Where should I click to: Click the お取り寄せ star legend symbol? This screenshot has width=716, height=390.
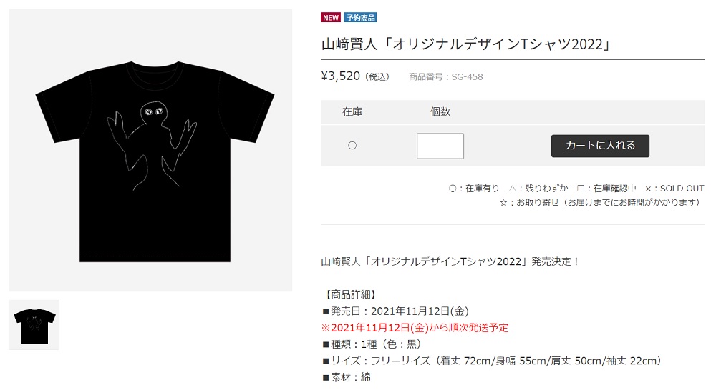click(x=503, y=203)
